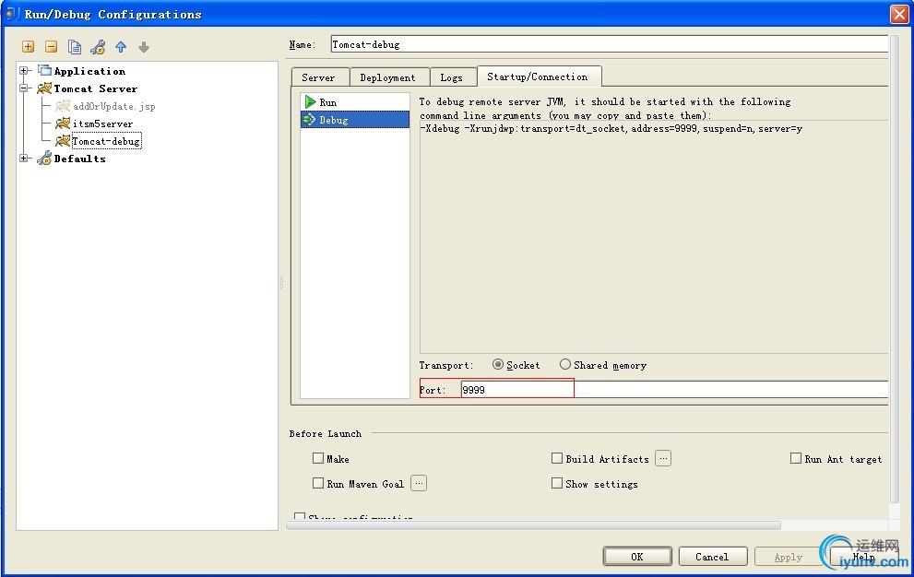Image resolution: width=914 pixels, height=577 pixels.
Task: Choose Shared memory transport radio button
Action: pyautogui.click(x=564, y=364)
